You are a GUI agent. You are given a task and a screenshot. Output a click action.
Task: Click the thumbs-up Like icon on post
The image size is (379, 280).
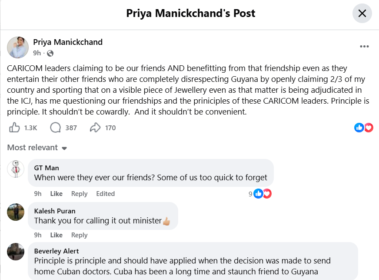[14, 128]
